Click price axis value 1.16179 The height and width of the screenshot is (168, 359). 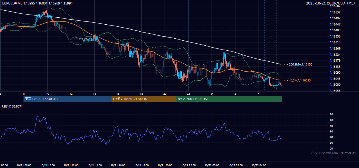click(335, 60)
